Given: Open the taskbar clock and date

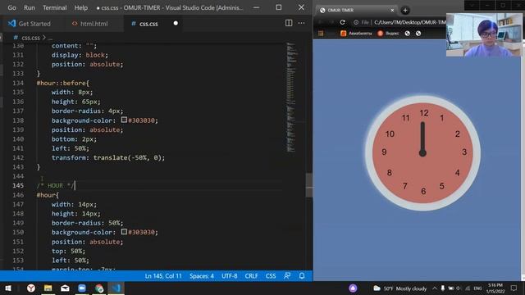Looking at the screenshot, I should click(x=495, y=288).
